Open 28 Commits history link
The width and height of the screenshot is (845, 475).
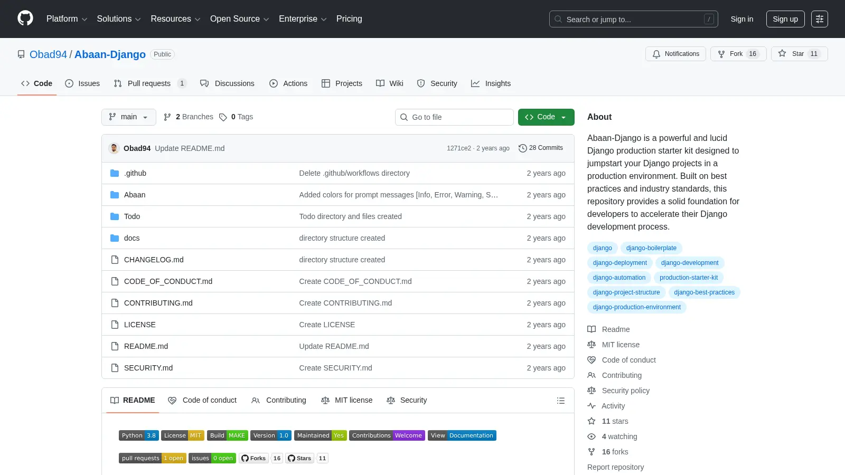pos(541,148)
